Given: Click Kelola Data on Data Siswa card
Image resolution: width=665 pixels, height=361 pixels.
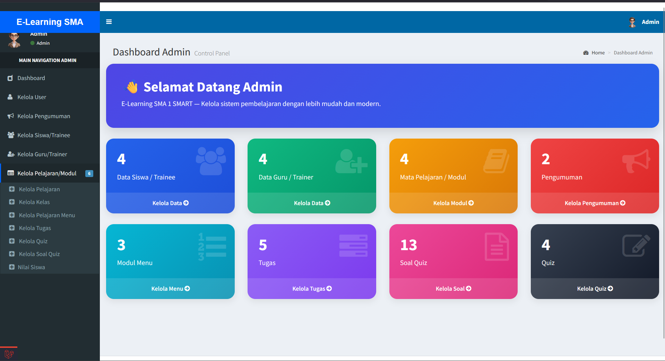Looking at the screenshot, I should [x=171, y=203].
